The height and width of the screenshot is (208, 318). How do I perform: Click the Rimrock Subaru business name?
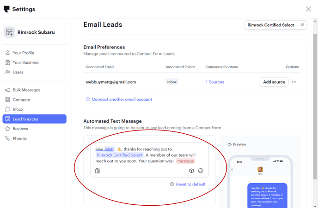pos(36,32)
